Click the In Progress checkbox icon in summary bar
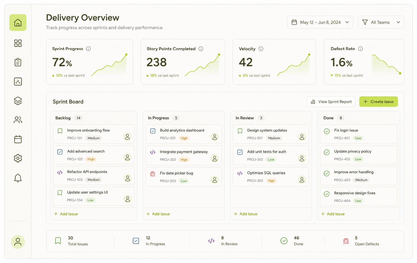Screen dimensions: 417x263 (136, 241)
